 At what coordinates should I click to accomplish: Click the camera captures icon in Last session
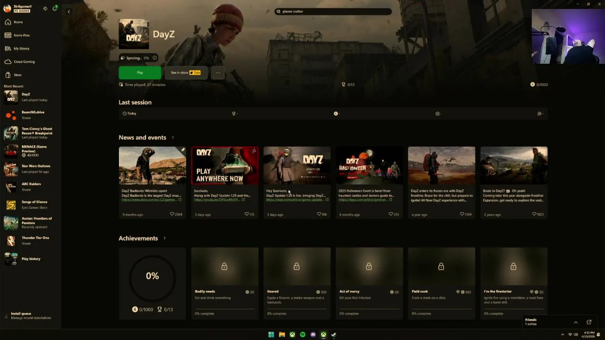[437, 114]
